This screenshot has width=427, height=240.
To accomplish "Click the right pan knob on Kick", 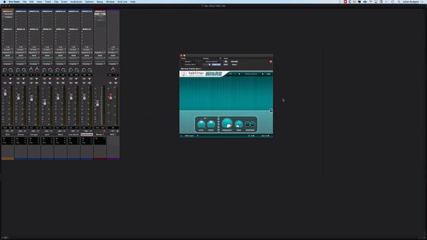I will pos(11,70).
